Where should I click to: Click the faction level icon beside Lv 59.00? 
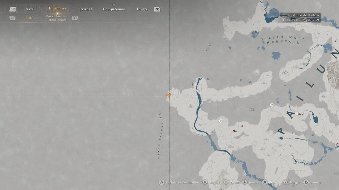click(283, 20)
